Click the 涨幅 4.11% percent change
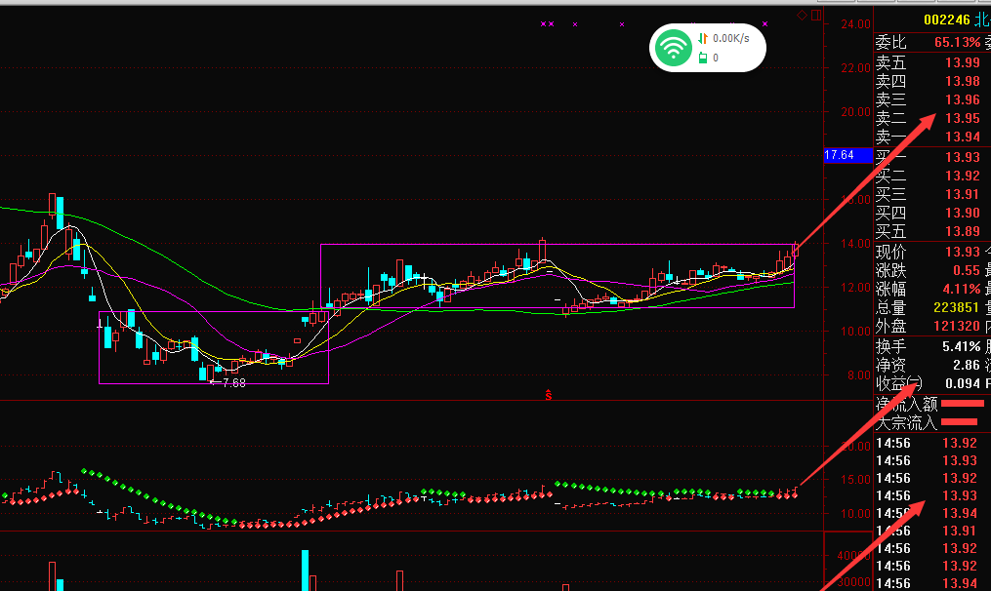 pos(962,290)
